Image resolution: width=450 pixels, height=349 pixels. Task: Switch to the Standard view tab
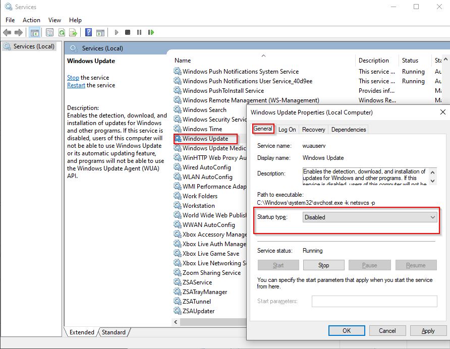click(114, 332)
